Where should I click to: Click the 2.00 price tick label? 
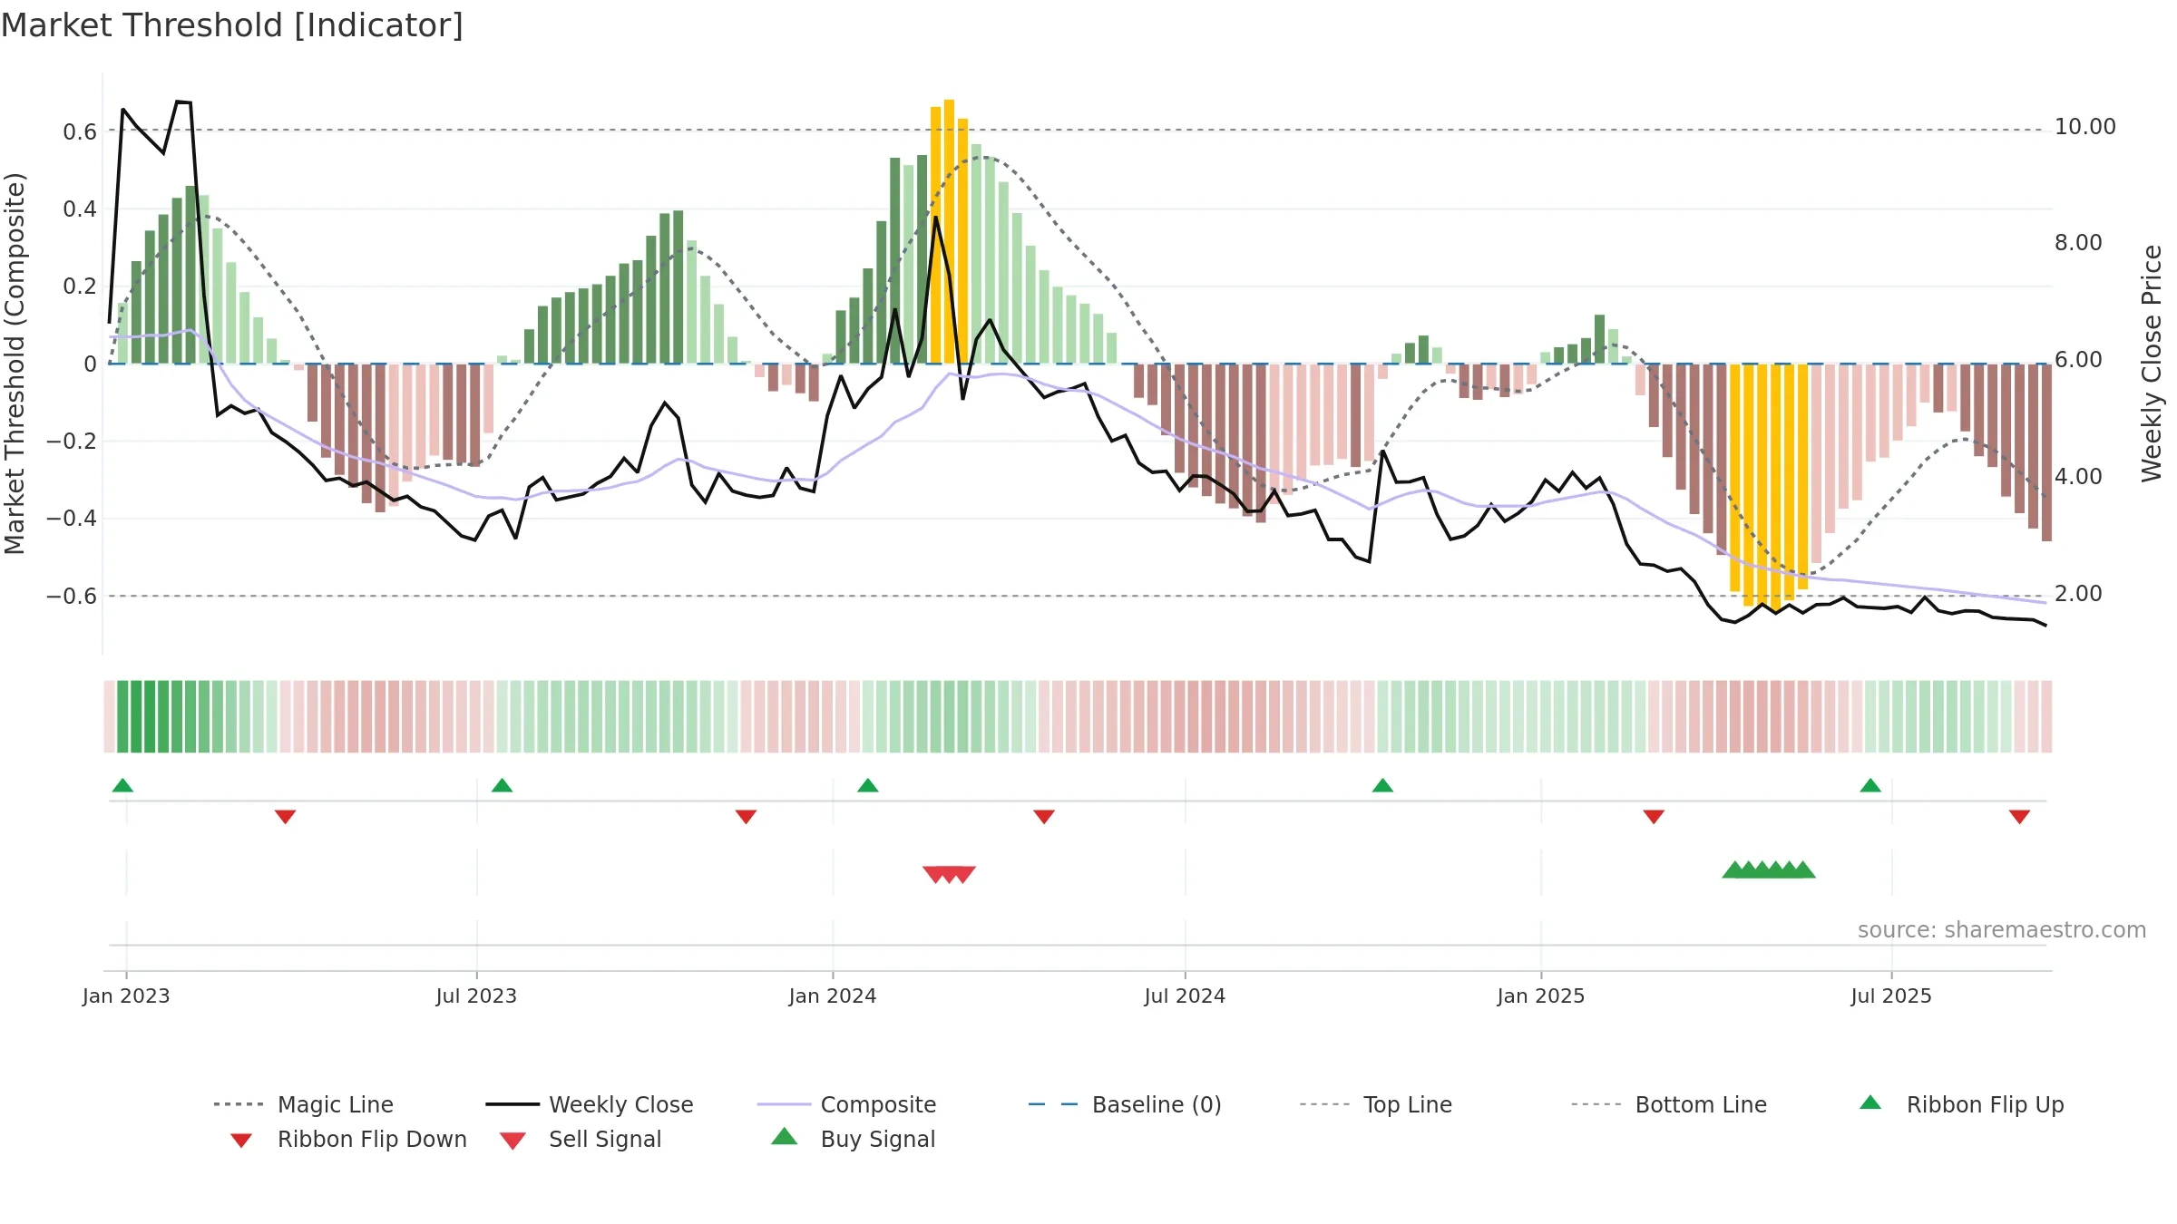coord(2078,594)
